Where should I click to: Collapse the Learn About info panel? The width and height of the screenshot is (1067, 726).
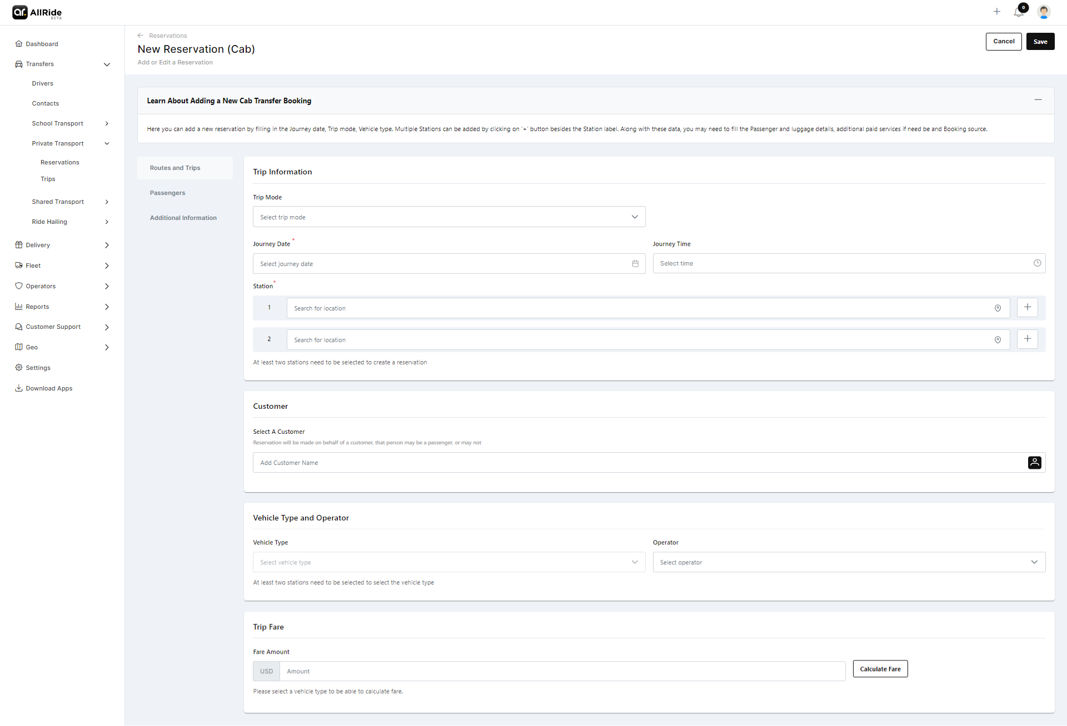pos(1038,100)
